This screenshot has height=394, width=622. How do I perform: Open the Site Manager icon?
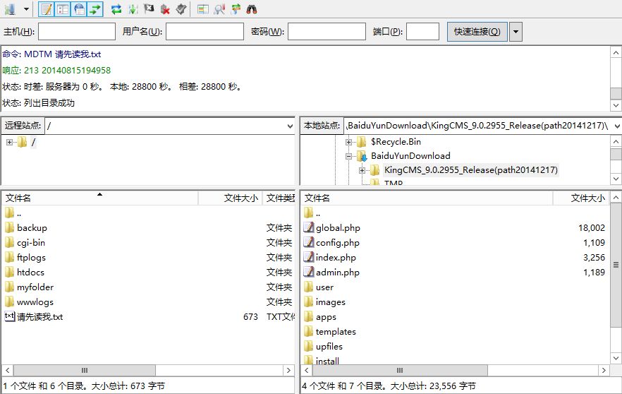coord(10,8)
